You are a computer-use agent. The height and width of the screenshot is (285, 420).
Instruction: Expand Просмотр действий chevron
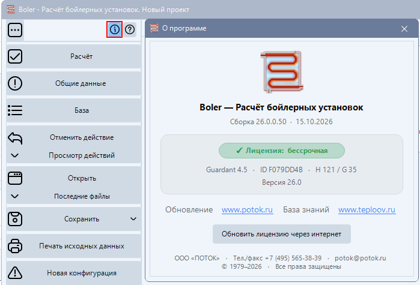(x=15, y=155)
